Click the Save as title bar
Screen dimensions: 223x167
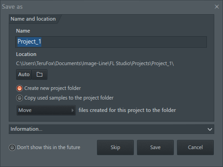point(107,6)
